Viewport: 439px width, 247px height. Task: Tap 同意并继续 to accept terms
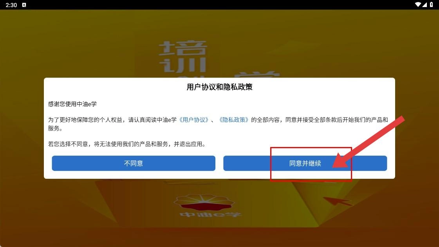click(x=305, y=163)
